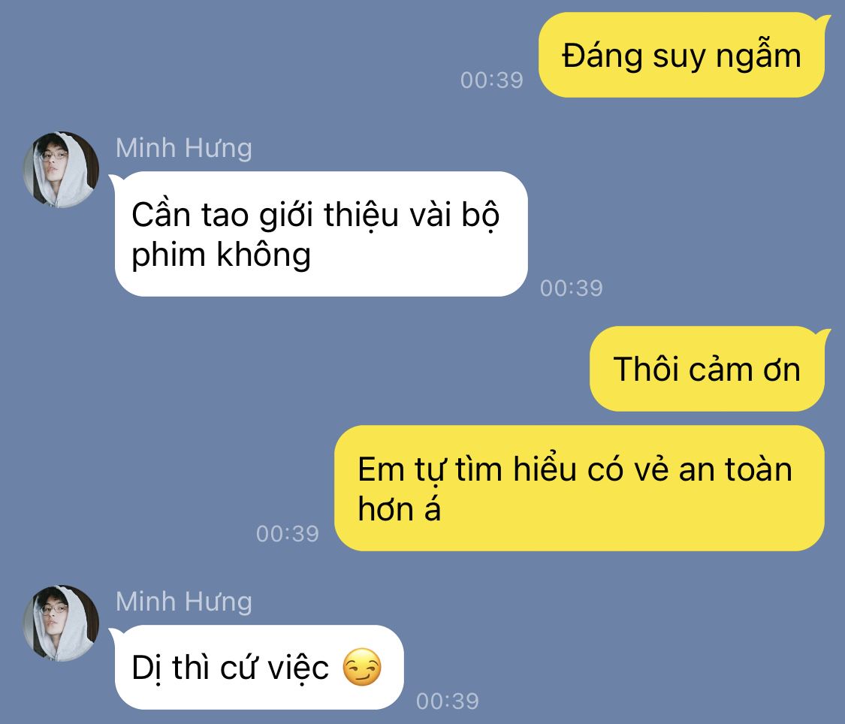Tap the word "Thôi" in yellow bubble
This screenshot has width=845, height=724.
646,369
